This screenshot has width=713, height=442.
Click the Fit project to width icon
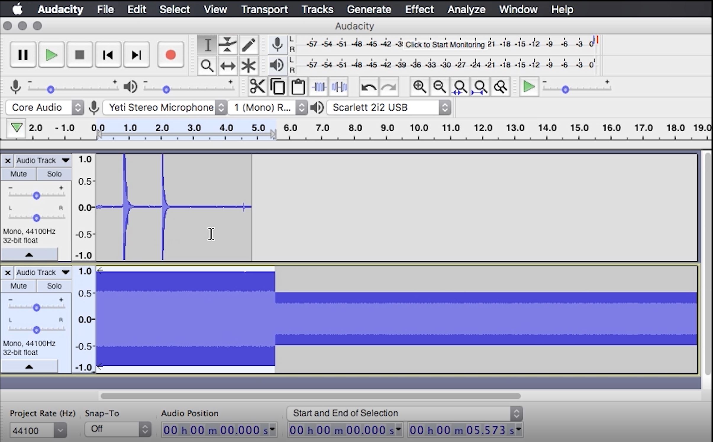point(480,87)
